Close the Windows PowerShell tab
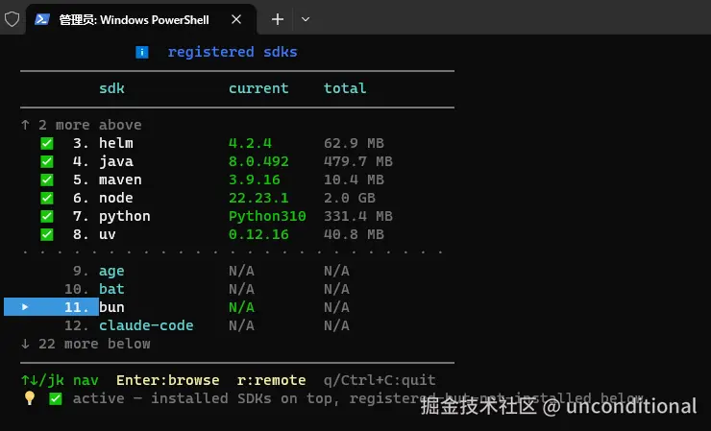711x431 pixels. point(236,19)
